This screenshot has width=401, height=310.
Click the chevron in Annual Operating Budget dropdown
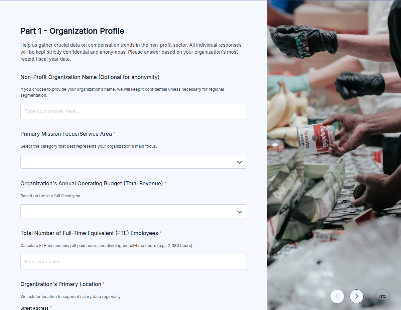point(240,212)
